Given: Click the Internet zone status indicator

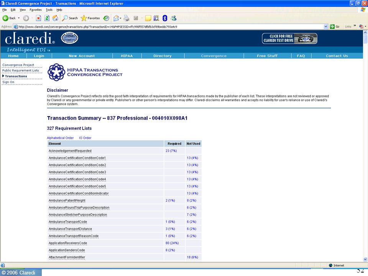Looking at the screenshot, I should [x=336, y=265].
